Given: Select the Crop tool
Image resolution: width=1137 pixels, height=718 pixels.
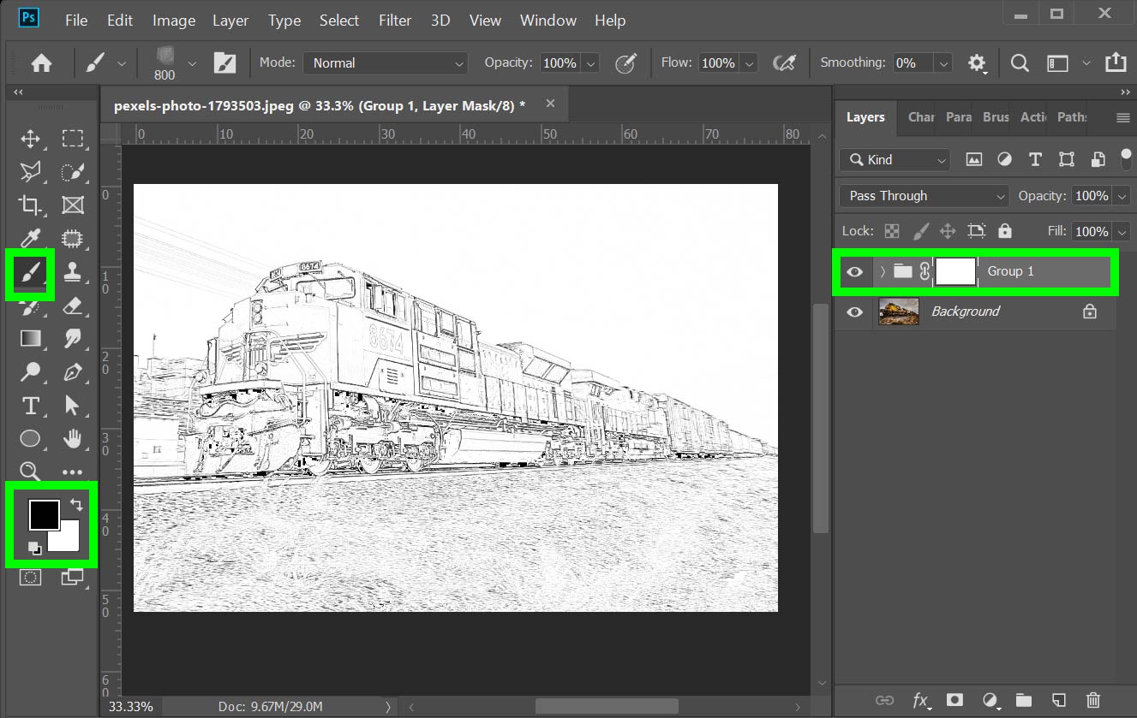Looking at the screenshot, I should (x=30, y=205).
